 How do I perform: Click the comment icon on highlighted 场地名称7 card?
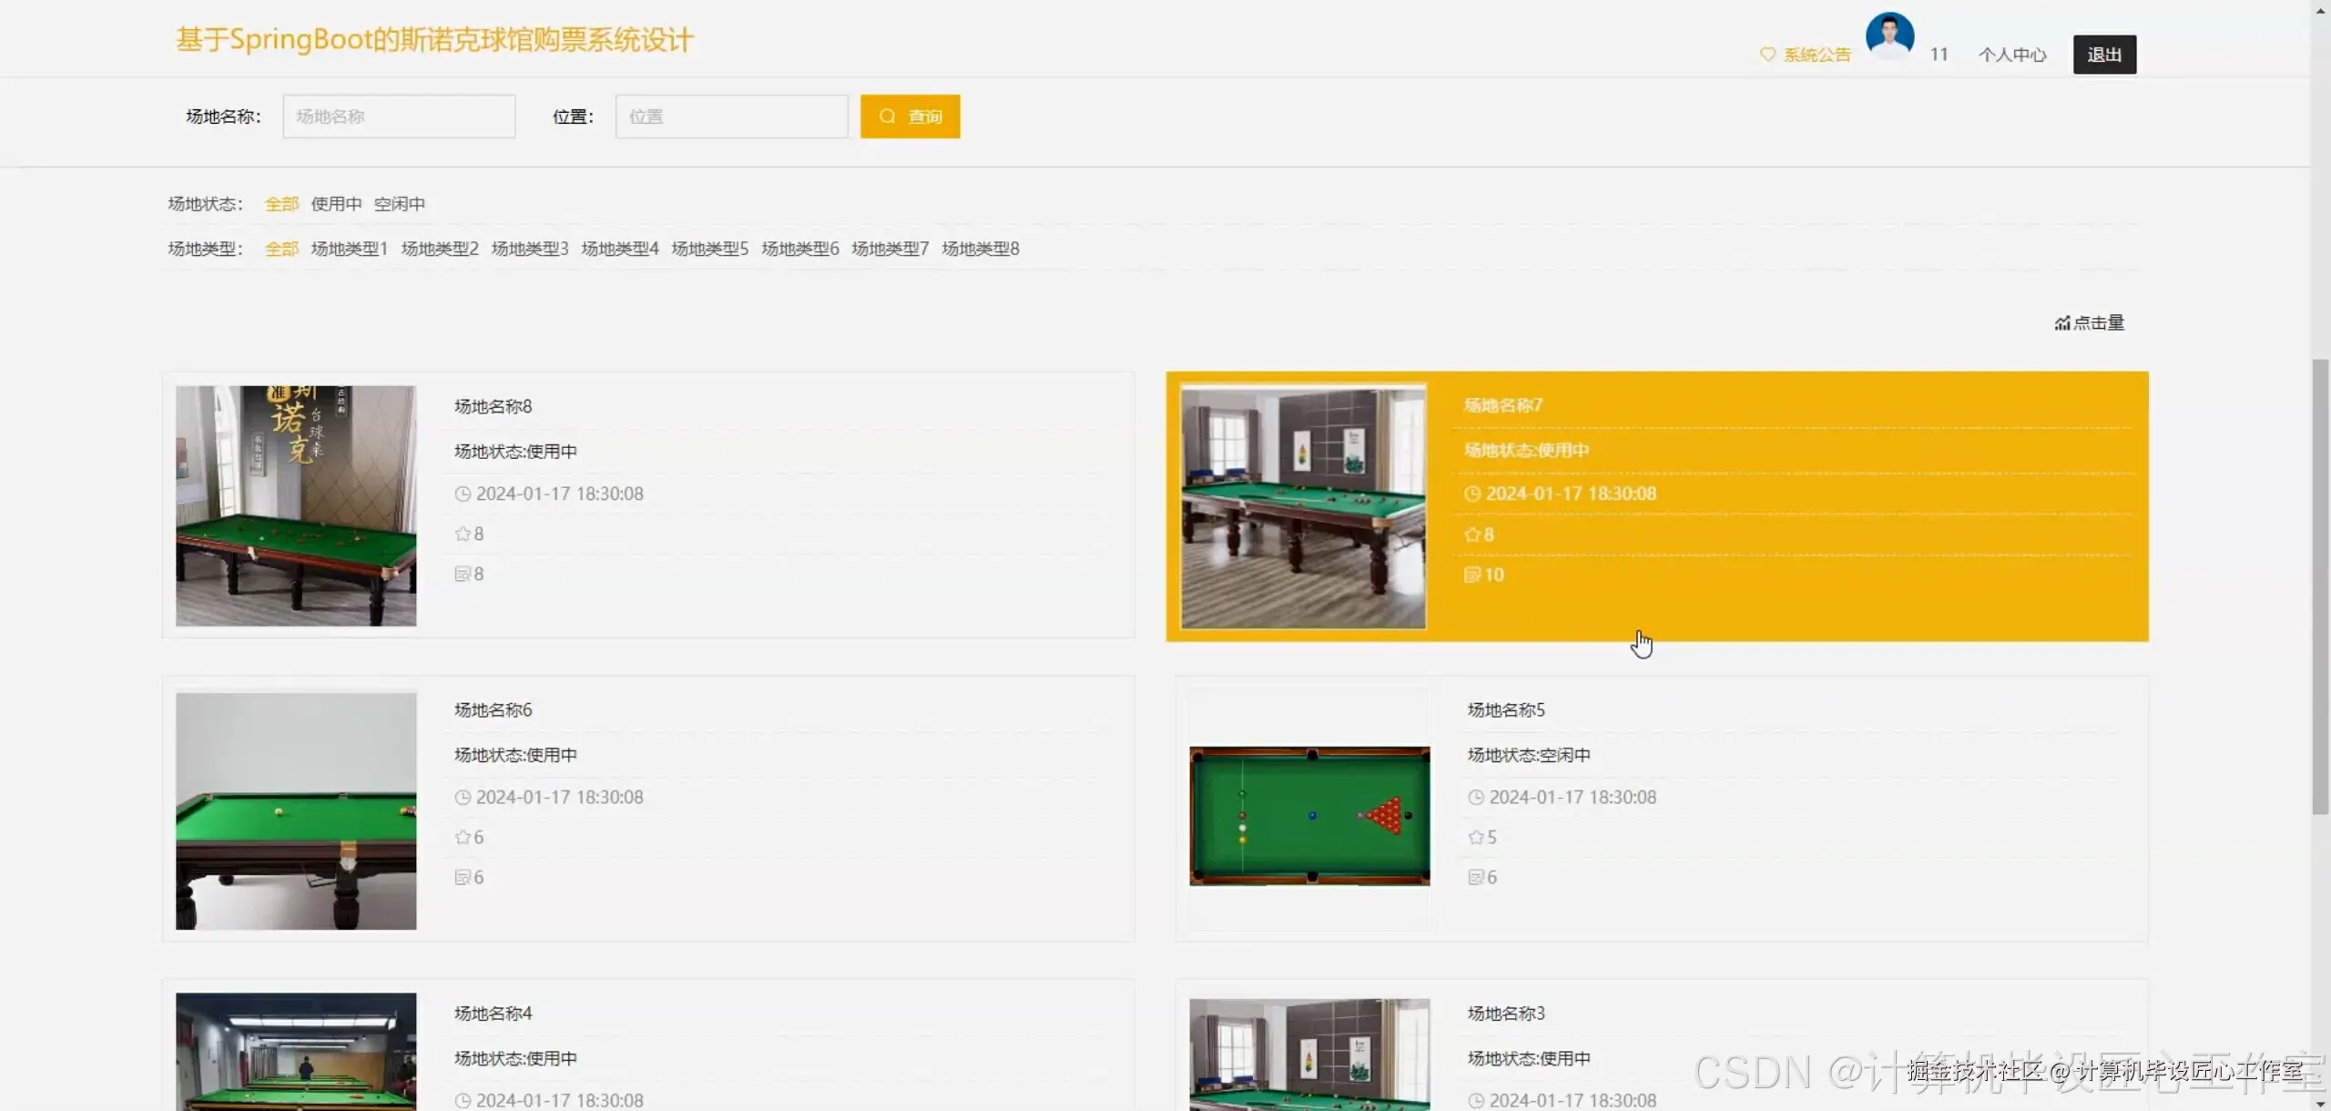click(x=1472, y=575)
